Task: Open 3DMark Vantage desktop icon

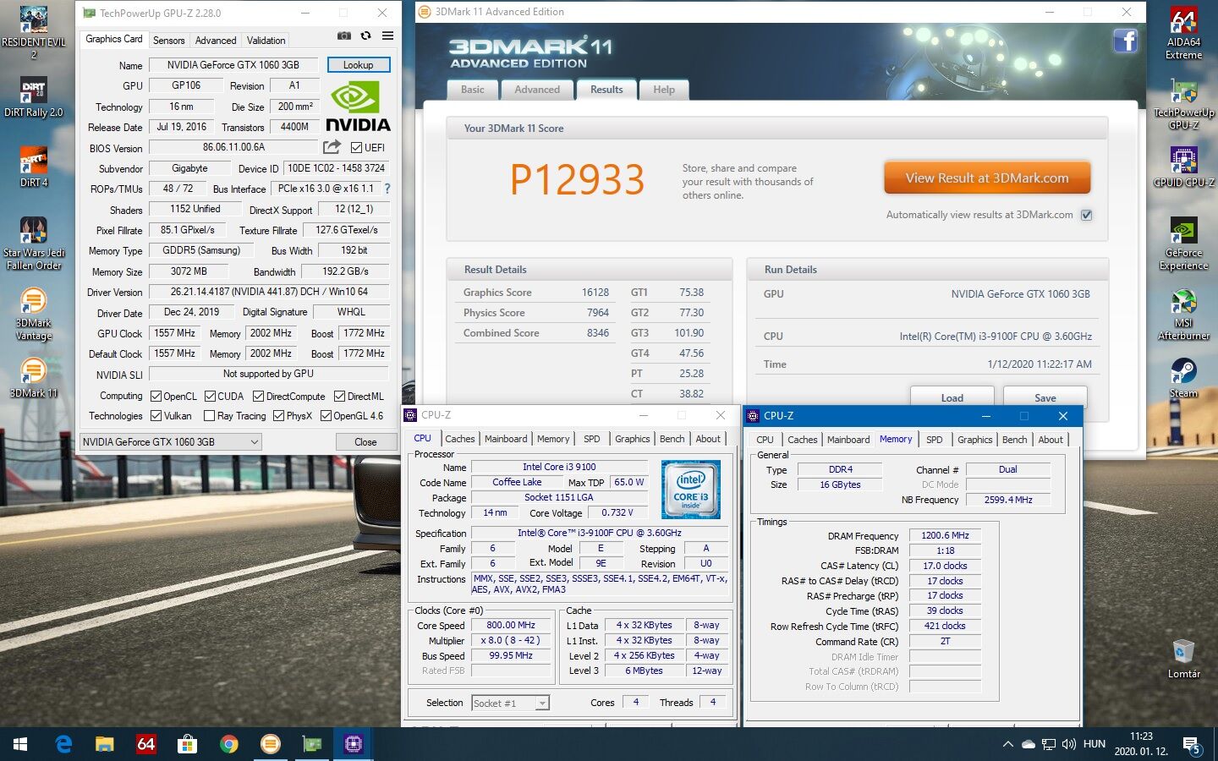Action: [34, 315]
